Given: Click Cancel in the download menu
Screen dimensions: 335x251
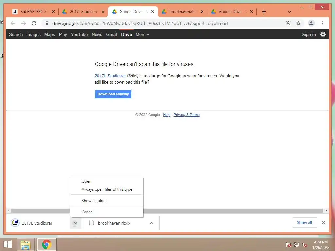Looking at the screenshot, I should 106,212.
